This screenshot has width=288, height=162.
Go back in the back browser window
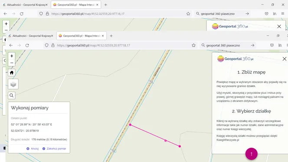pos(6,13)
